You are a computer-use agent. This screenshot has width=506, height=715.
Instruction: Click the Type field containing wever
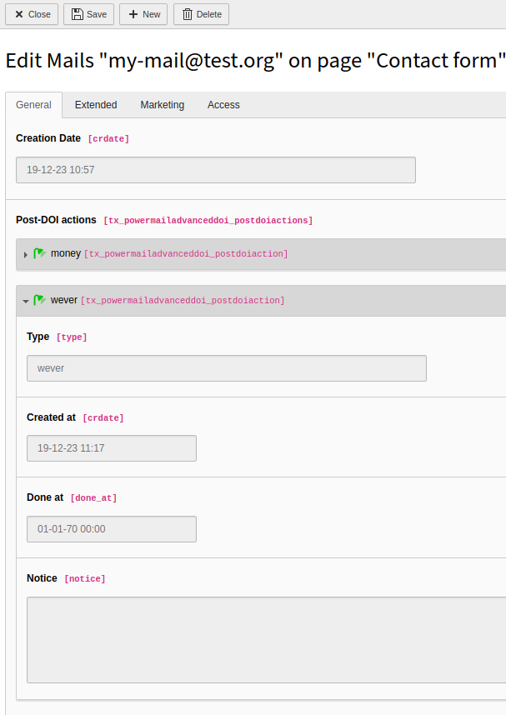tap(227, 368)
